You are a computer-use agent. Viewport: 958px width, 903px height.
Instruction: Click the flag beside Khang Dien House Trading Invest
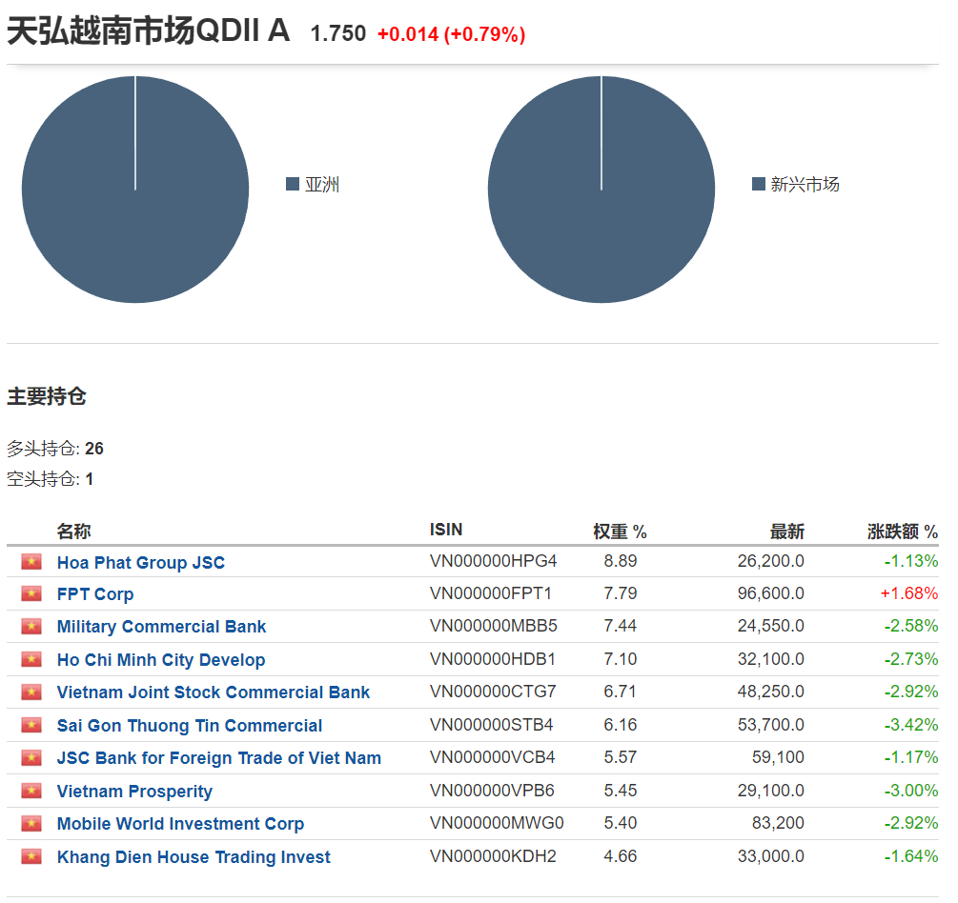click(31, 856)
